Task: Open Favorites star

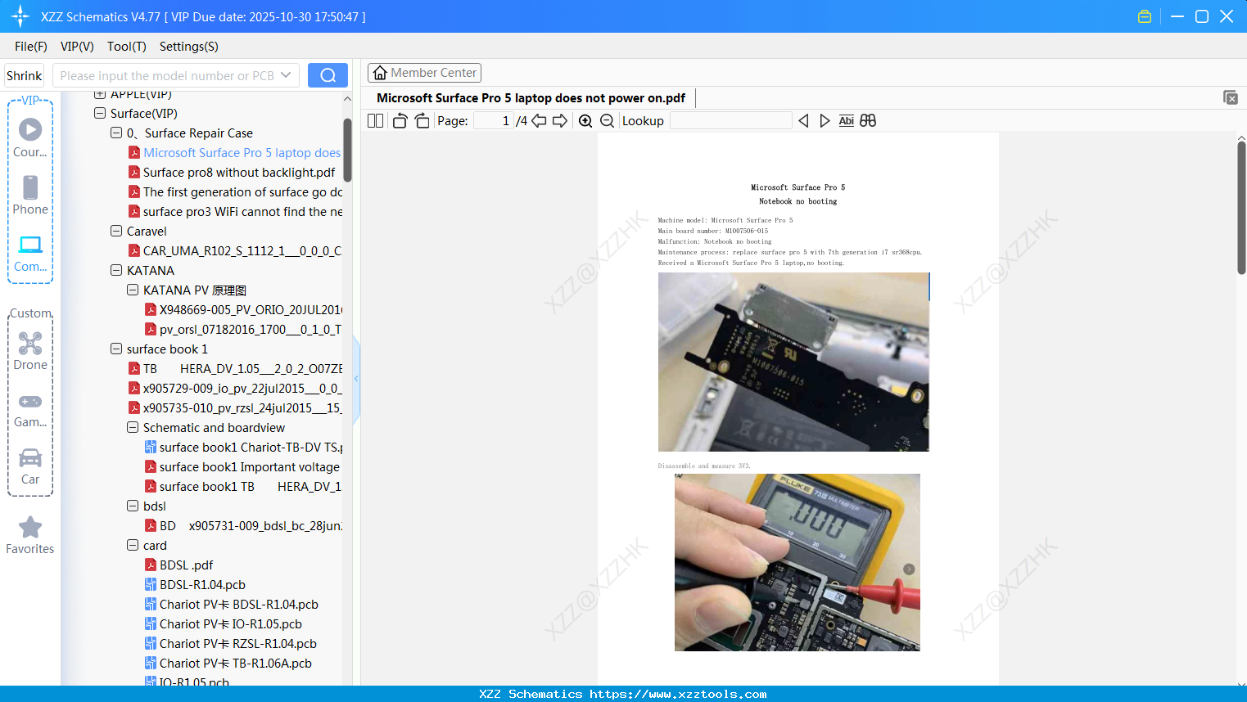Action: point(30,535)
